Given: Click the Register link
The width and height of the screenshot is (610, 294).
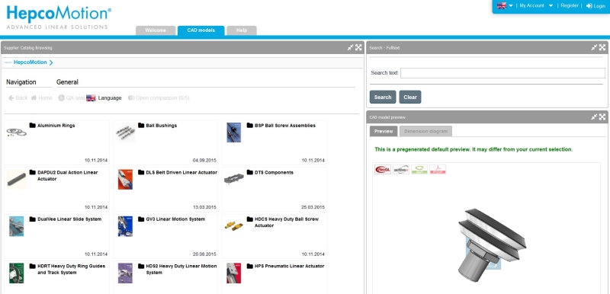Looking at the screenshot, I should [570, 5].
